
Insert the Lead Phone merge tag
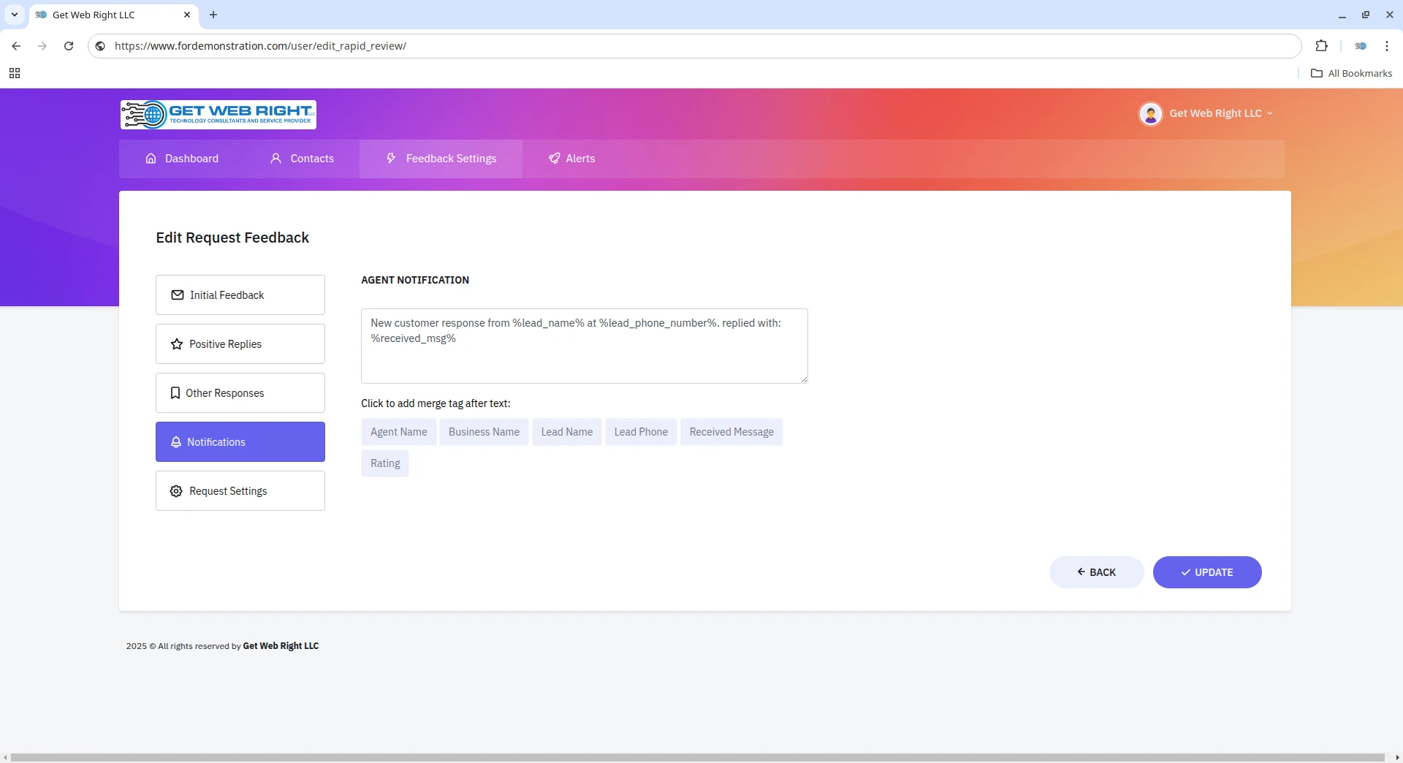point(641,432)
